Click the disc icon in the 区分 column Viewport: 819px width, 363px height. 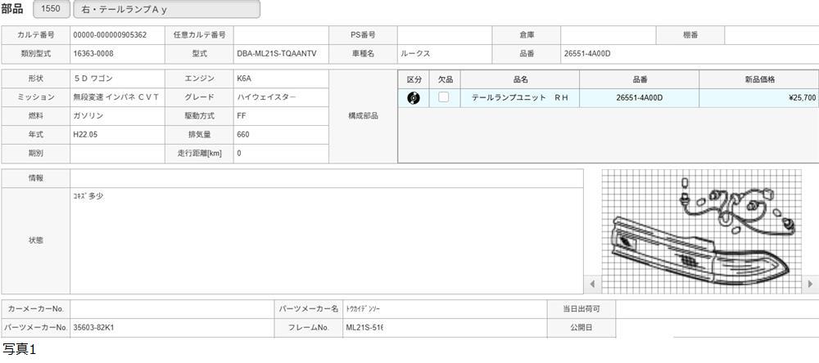pyautogui.click(x=414, y=98)
